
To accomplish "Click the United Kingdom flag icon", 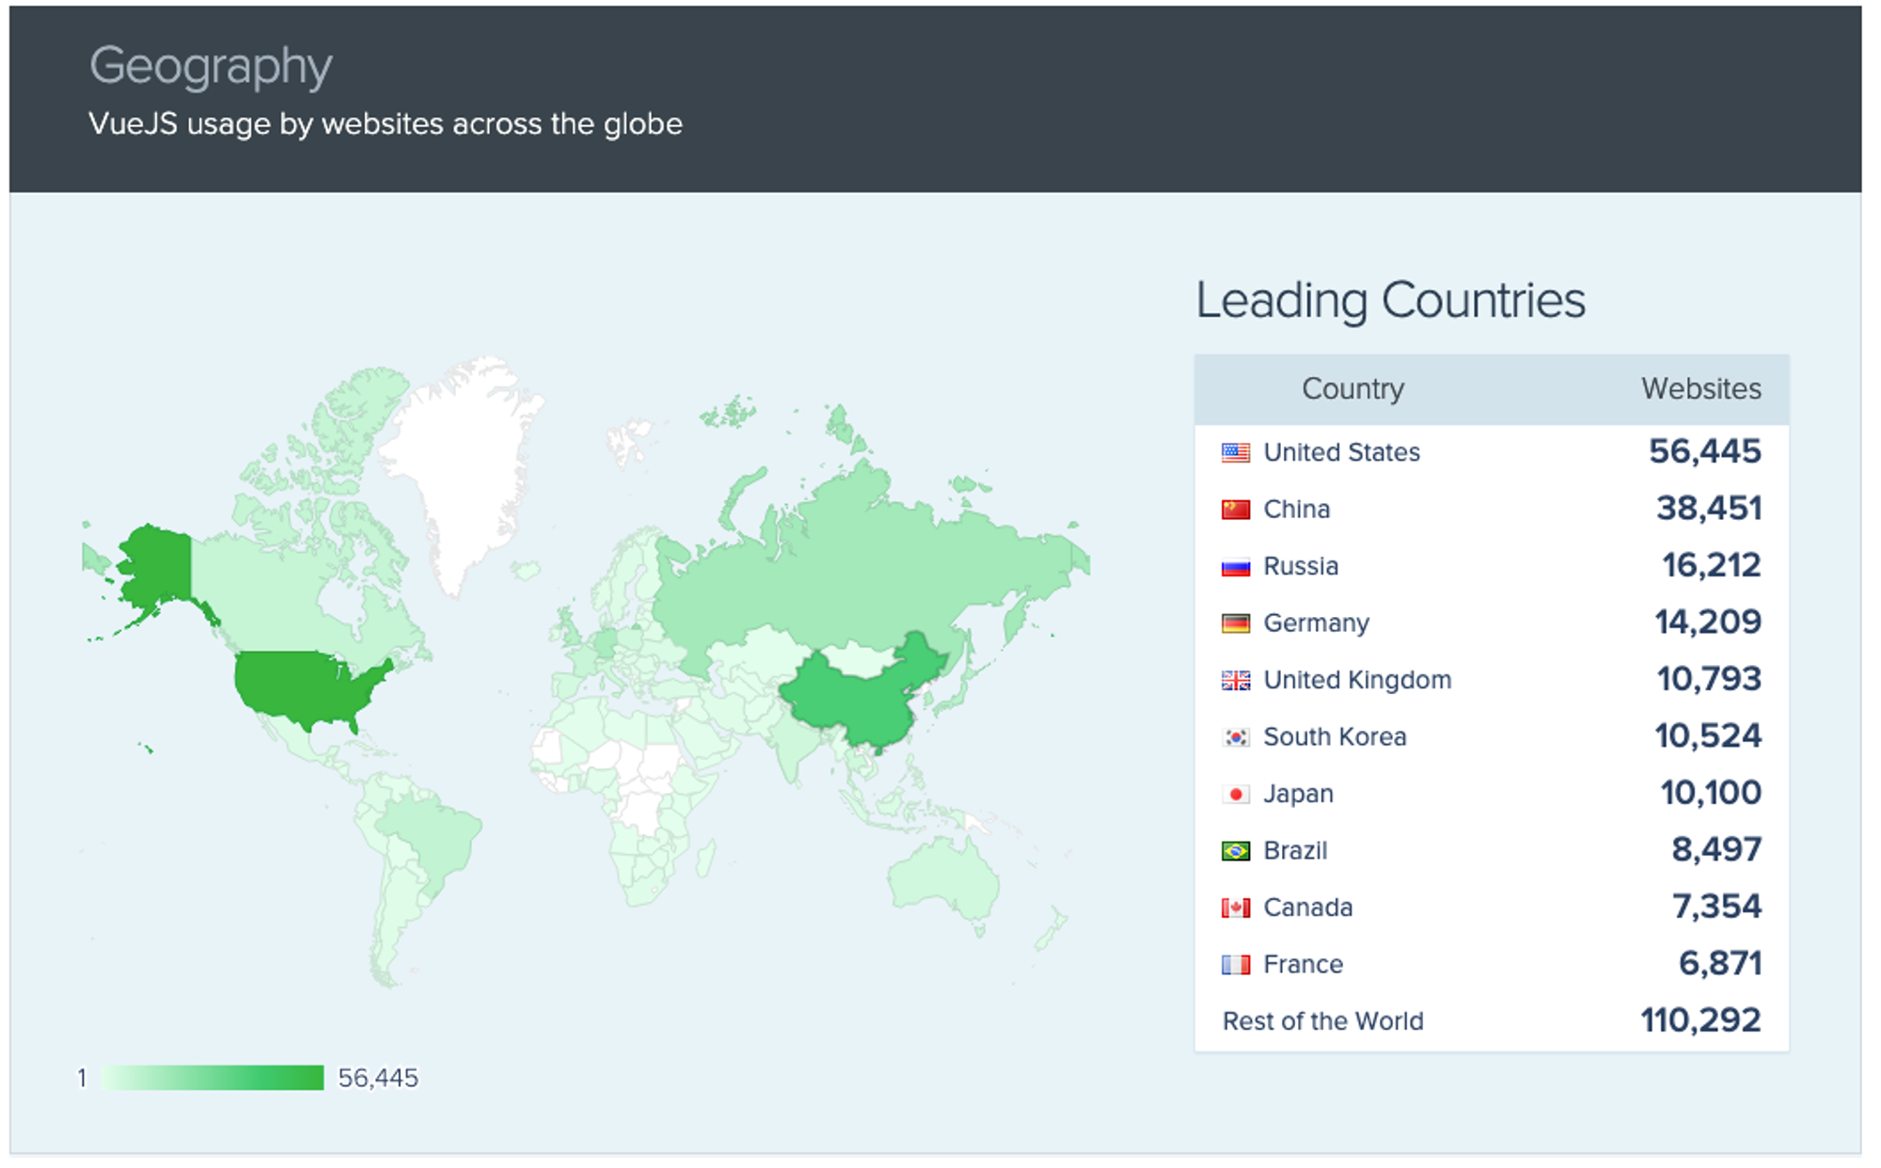I will (x=1235, y=681).
